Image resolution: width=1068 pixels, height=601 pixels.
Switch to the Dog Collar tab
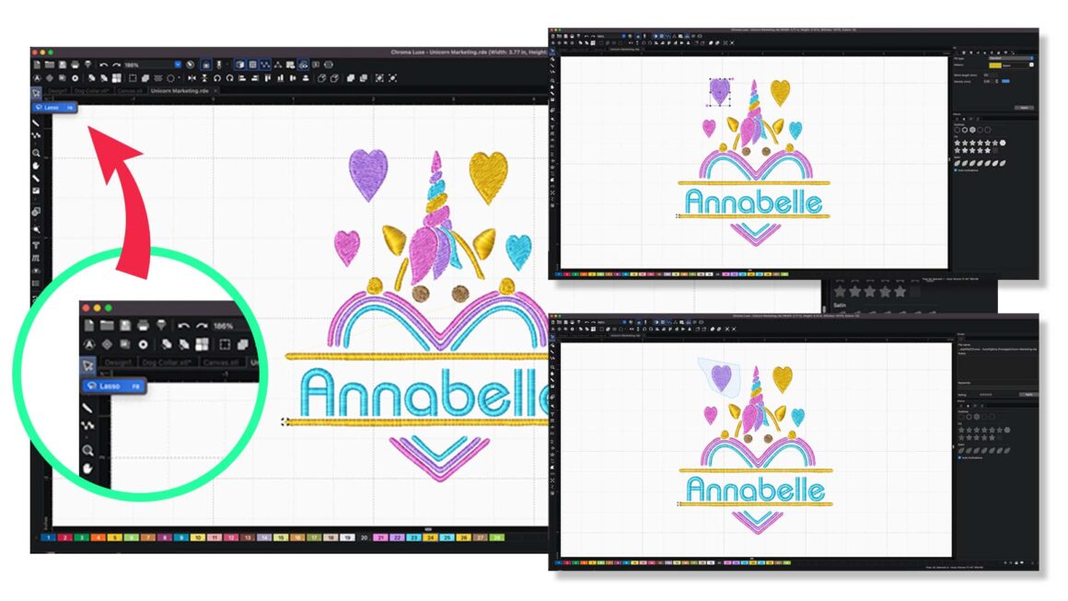[x=90, y=91]
